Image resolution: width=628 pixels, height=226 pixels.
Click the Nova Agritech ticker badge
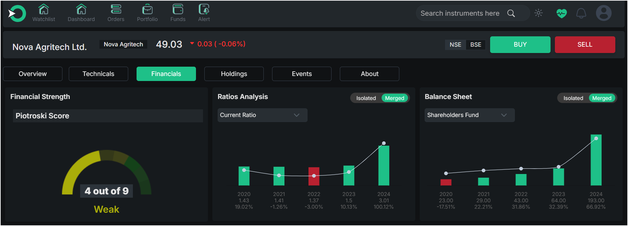coord(123,44)
